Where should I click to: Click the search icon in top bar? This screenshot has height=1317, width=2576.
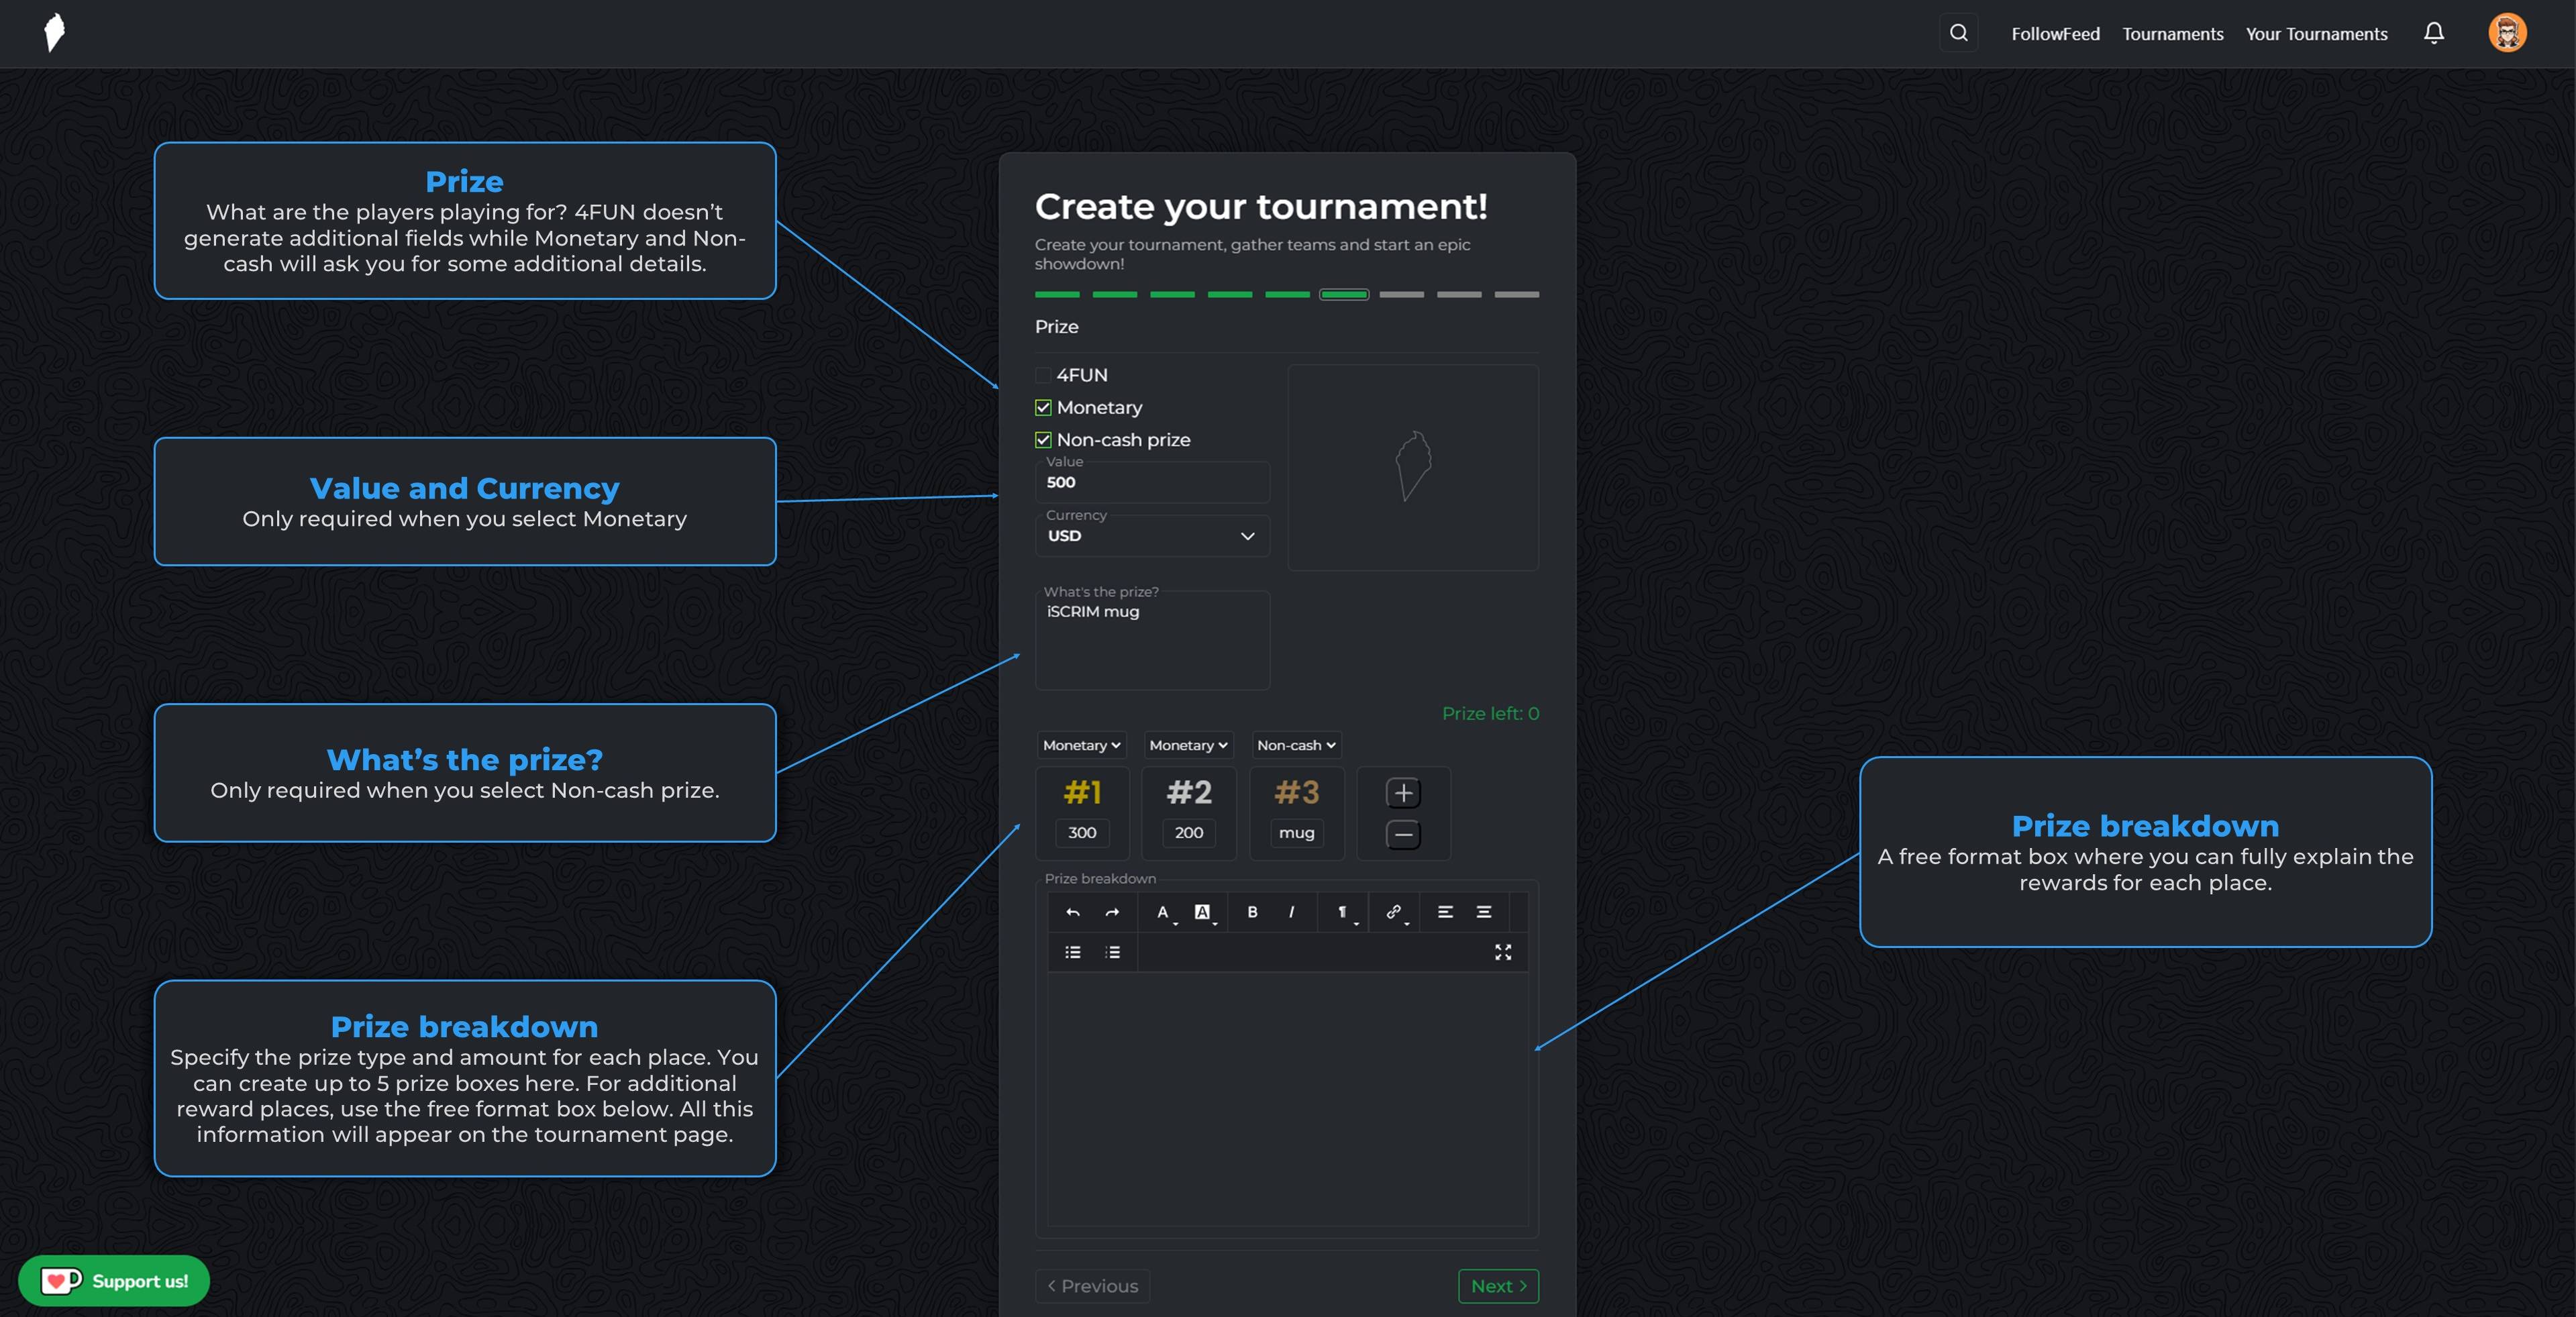(1958, 33)
